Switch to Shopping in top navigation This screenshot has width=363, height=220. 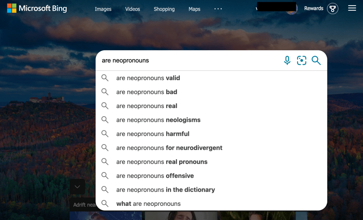(164, 9)
